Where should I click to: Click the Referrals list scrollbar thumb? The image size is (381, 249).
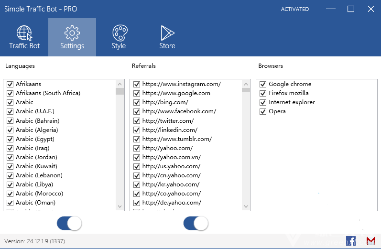(246, 90)
